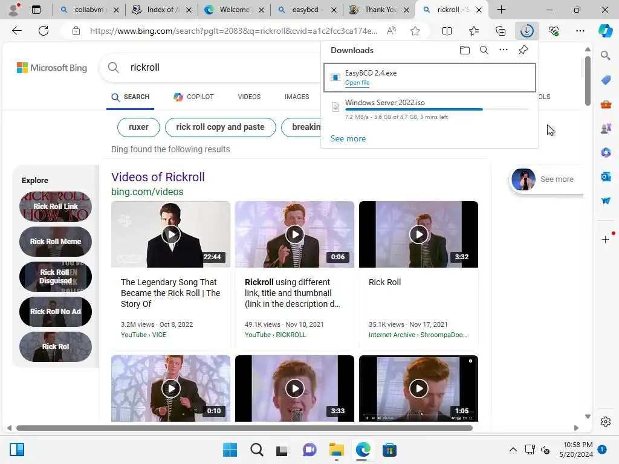View site information lock icon
The image size is (619, 464).
point(76,31)
